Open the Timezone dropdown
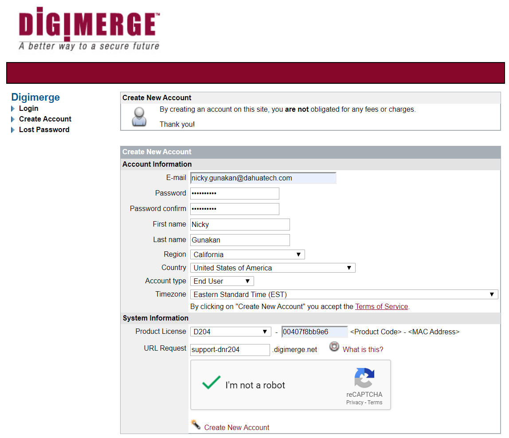 (344, 294)
